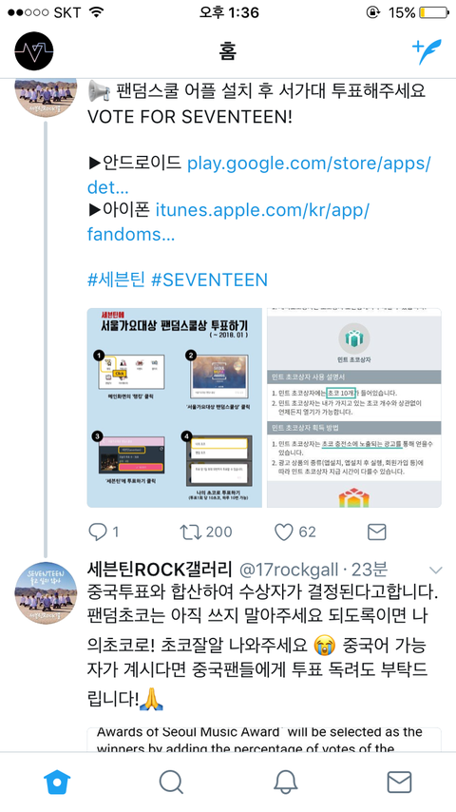This screenshot has width=456, height=812.
Task: Open the quoted Seoul Music Award tweet card
Action: pyautogui.click(x=264, y=740)
